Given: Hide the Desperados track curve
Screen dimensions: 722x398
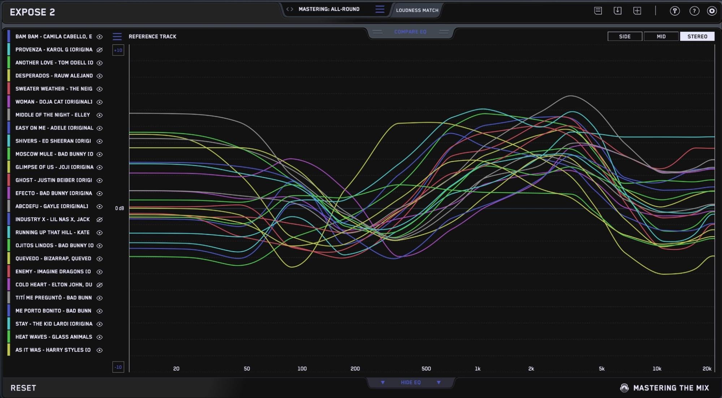Looking at the screenshot, I should point(100,76).
